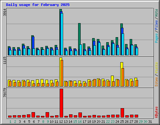This screenshot has width=160, height=125.
Task: Click the green Hits bar for day 24
Action: coord(117,41)
